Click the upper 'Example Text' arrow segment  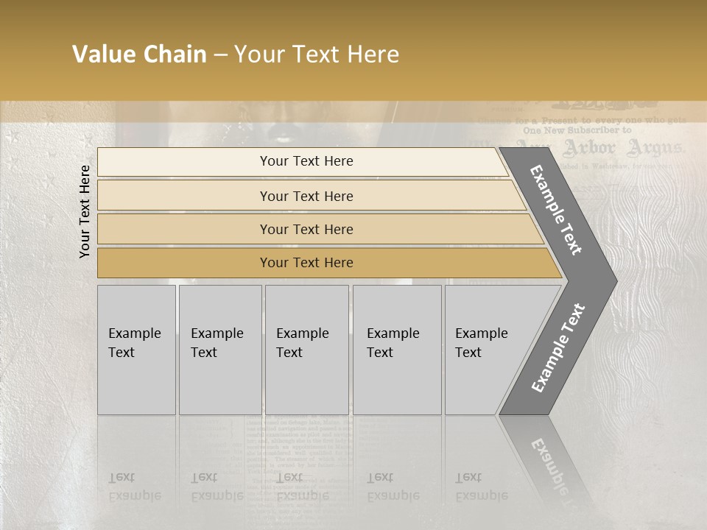pos(557,210)
